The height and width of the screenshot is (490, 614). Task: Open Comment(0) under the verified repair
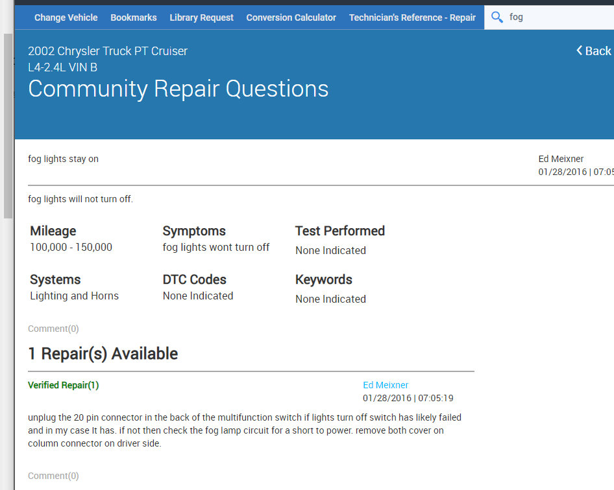53,476
